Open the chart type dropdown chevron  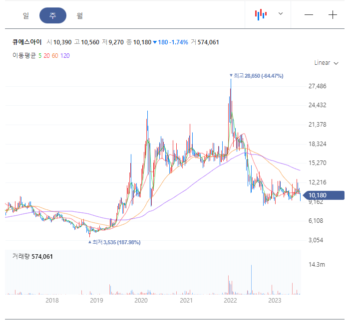[281, 13]
